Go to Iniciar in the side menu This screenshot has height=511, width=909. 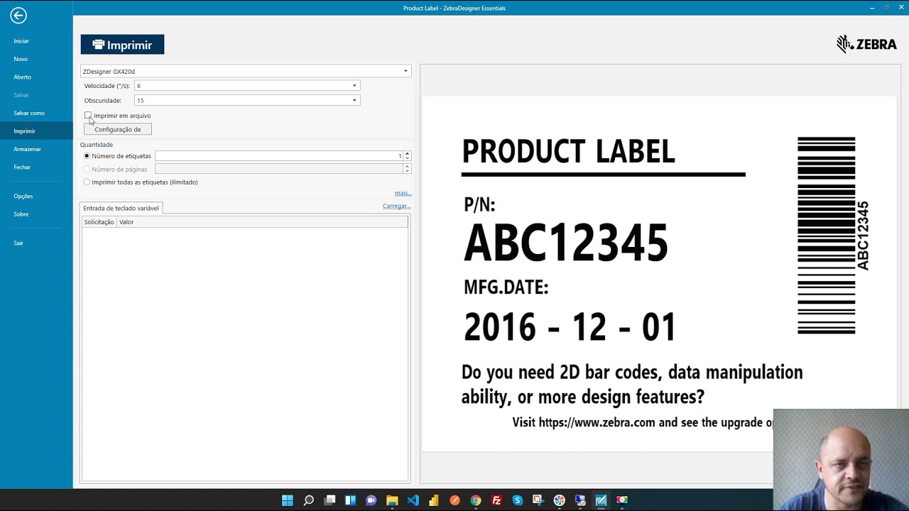pos(21,41)
